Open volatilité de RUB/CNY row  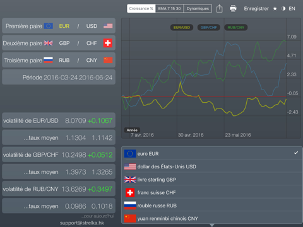(x=59, y=189)
